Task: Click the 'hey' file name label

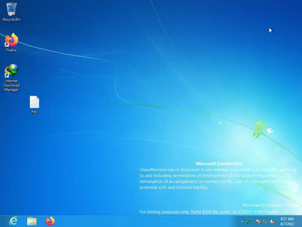Action: click(34, 112)
